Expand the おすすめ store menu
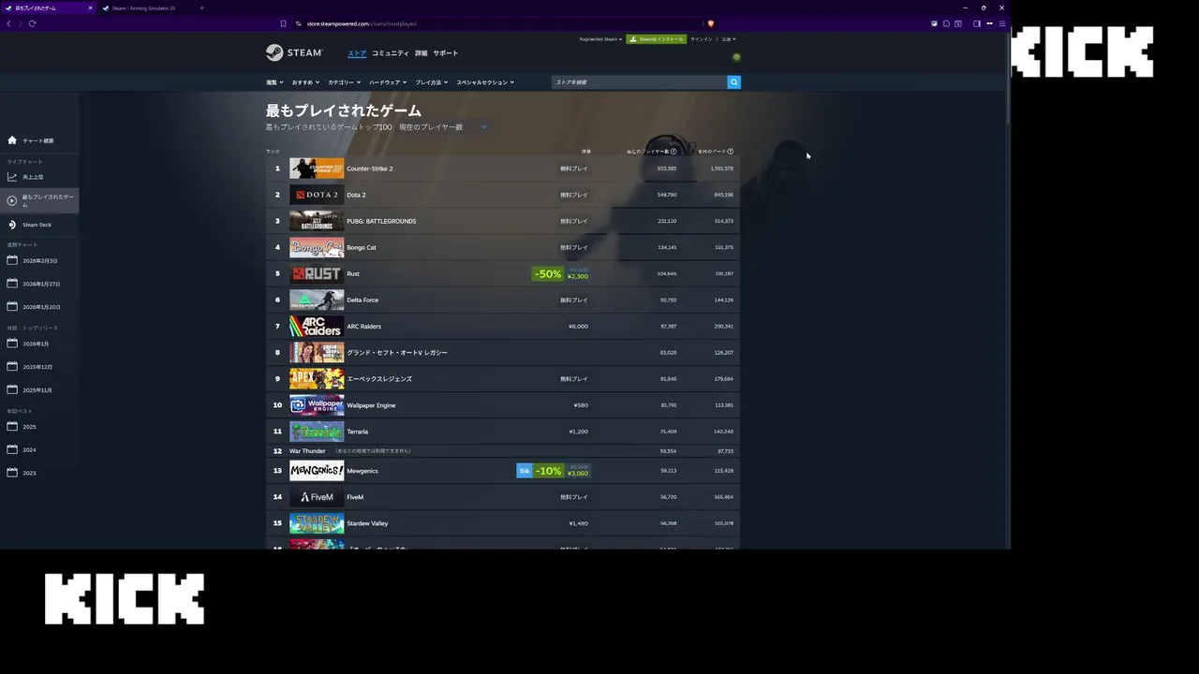The height and width of the screenshot is (674, 1199). click(x=305, y=82)
